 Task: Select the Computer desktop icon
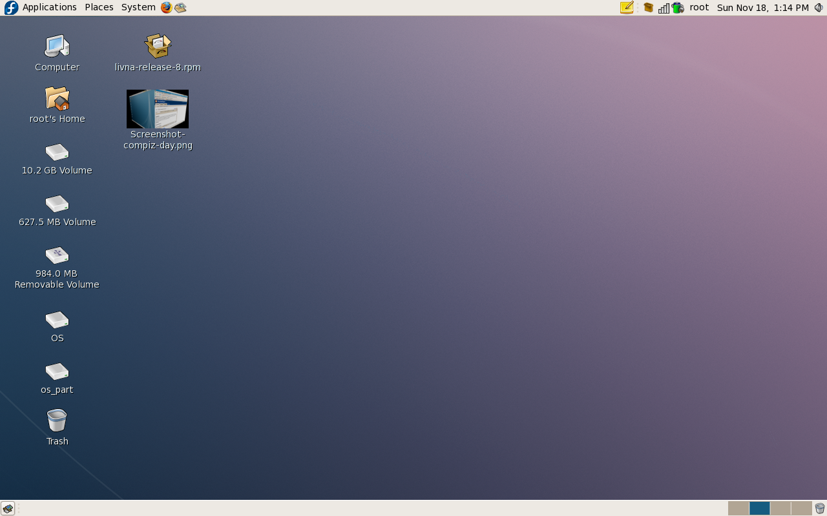57,46
